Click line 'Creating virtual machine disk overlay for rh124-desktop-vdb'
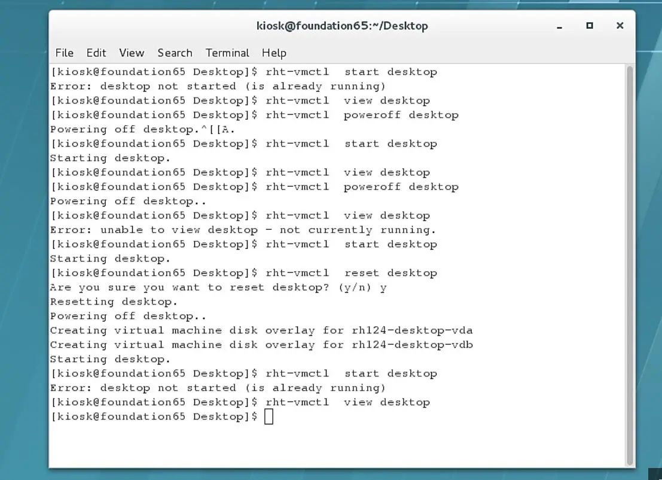The image size is (662, 480). point(261,345)
